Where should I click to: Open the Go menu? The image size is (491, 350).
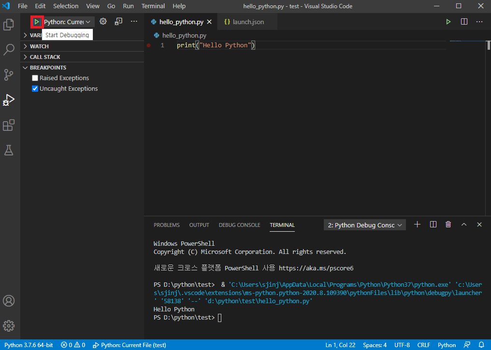pos(111,6)
